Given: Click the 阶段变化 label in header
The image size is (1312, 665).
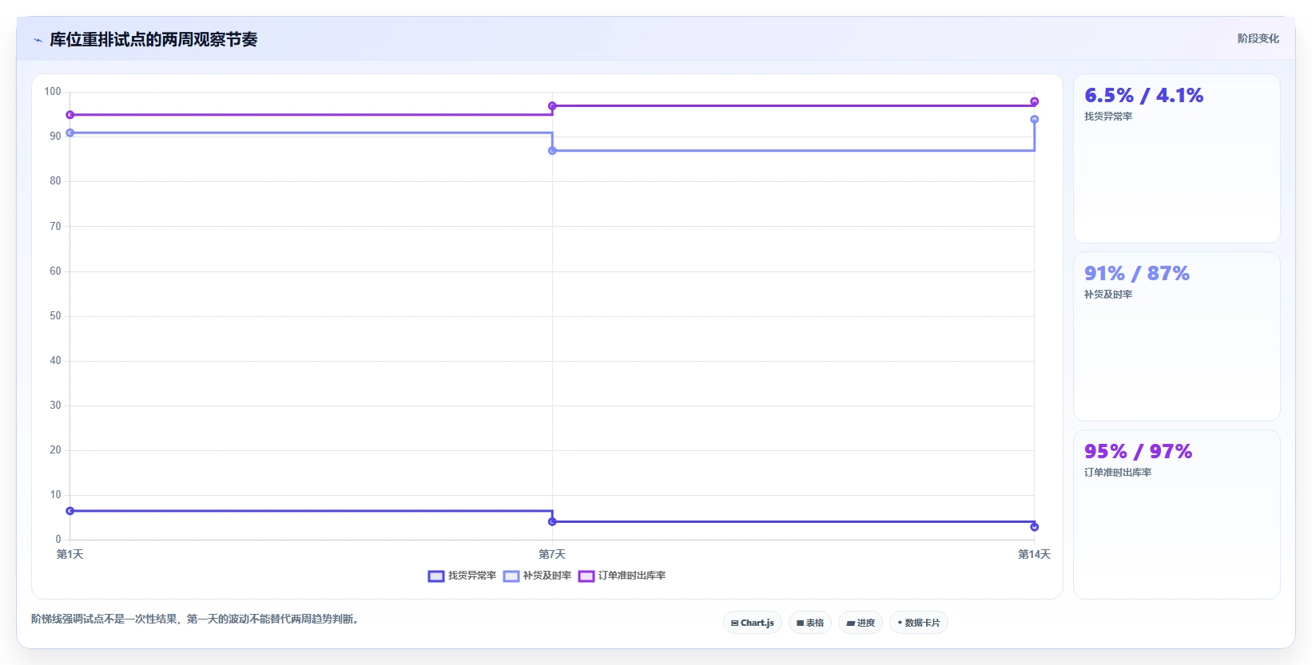Looking at the screenshot, I should [1258, 38].
